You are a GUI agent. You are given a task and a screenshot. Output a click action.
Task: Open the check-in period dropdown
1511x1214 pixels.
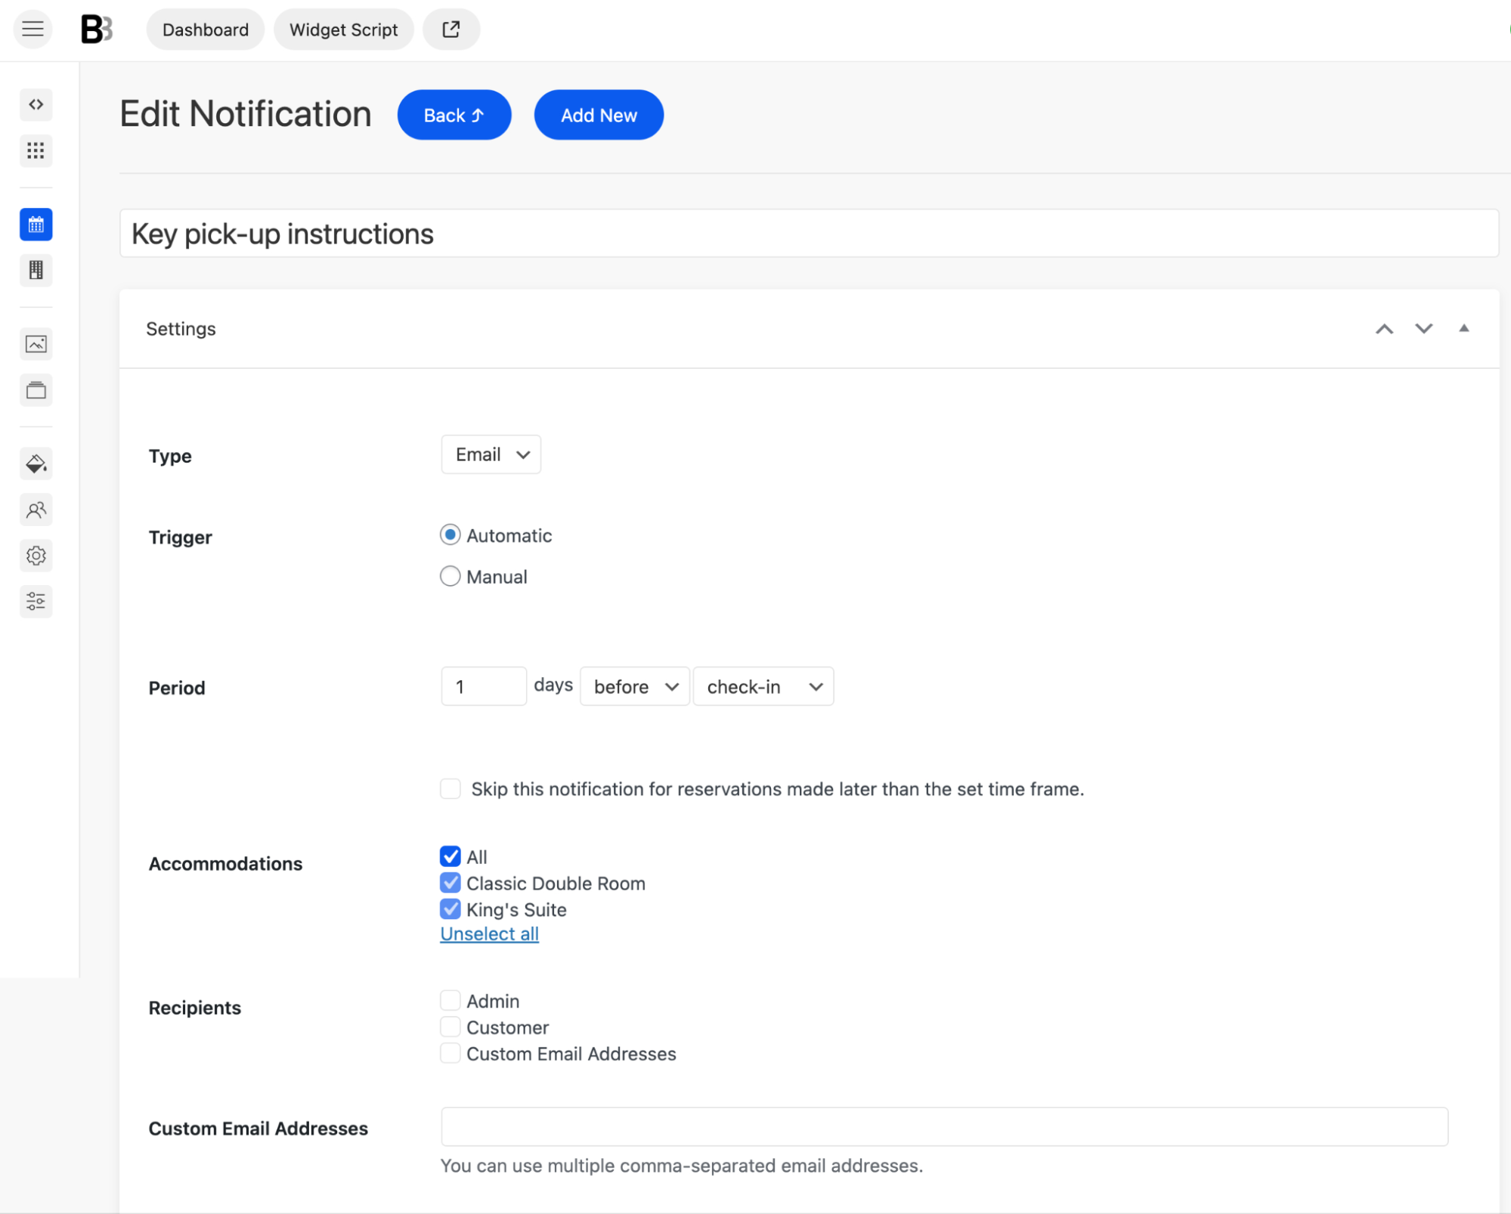click(x=763, y=686)
